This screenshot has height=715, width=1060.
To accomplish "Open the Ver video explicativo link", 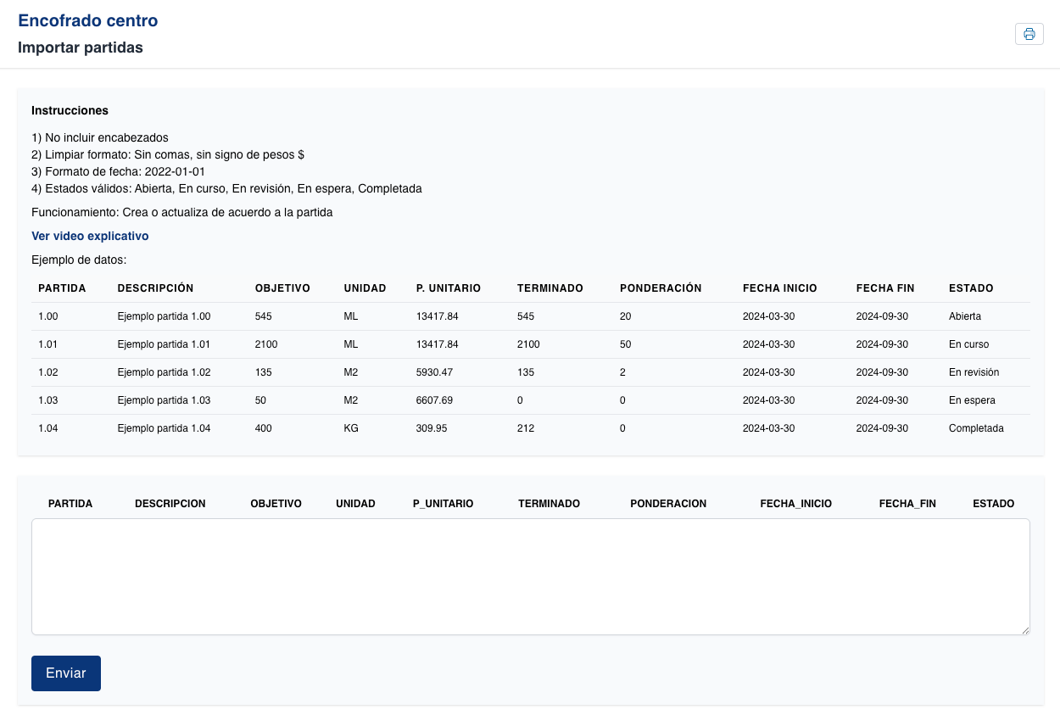I will 89,236.
